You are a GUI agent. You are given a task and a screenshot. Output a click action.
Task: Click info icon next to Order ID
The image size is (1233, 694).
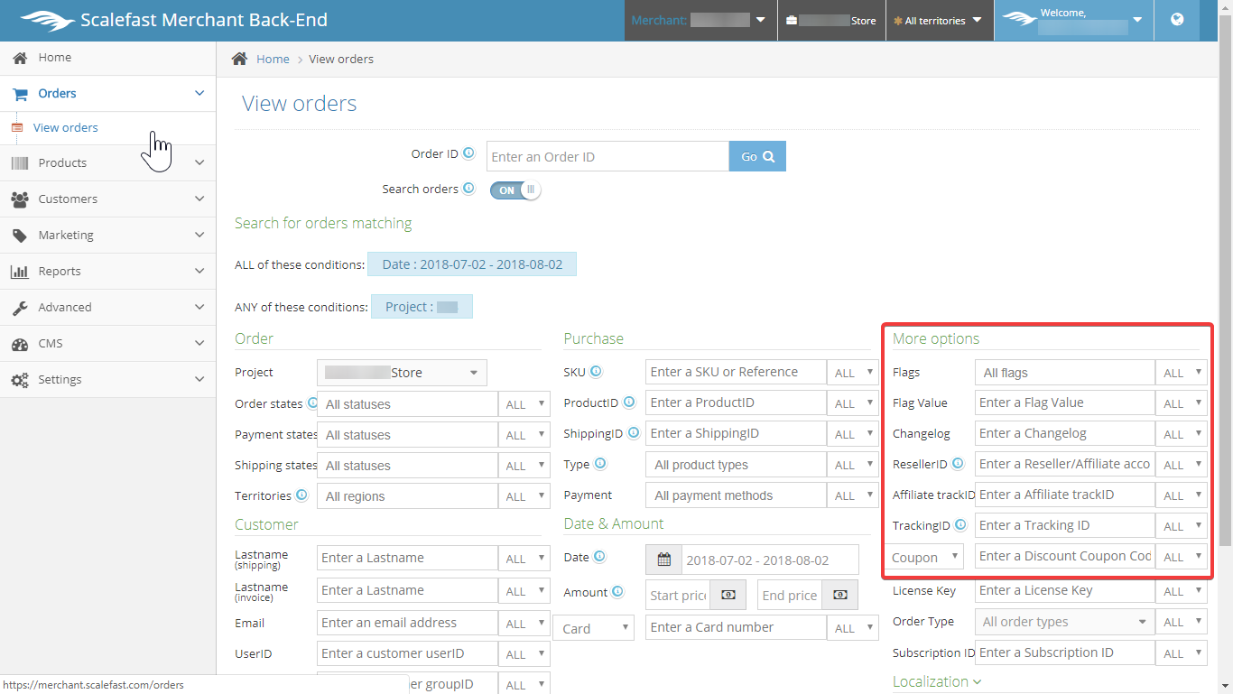pos(468,153)
